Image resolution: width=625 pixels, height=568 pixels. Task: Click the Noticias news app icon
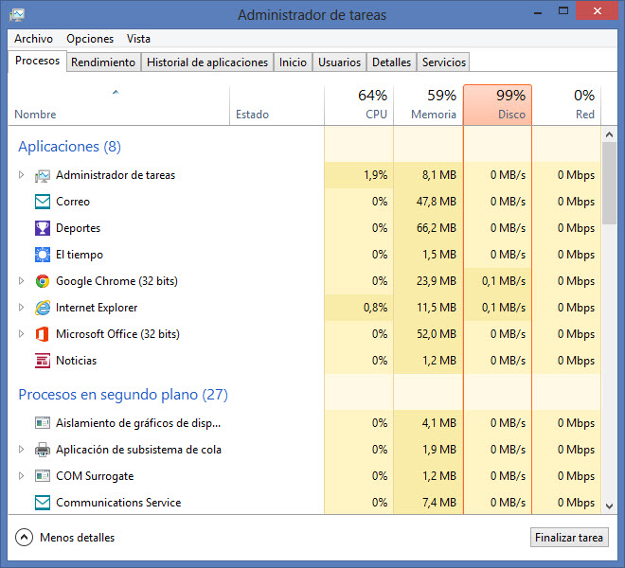(43, 361)
